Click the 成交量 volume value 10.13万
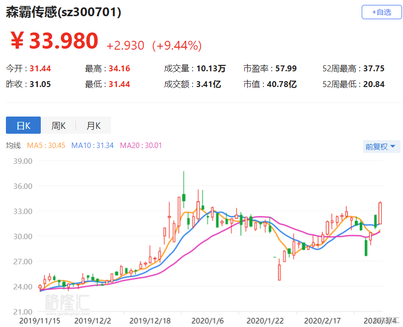 tap(210, 68)
